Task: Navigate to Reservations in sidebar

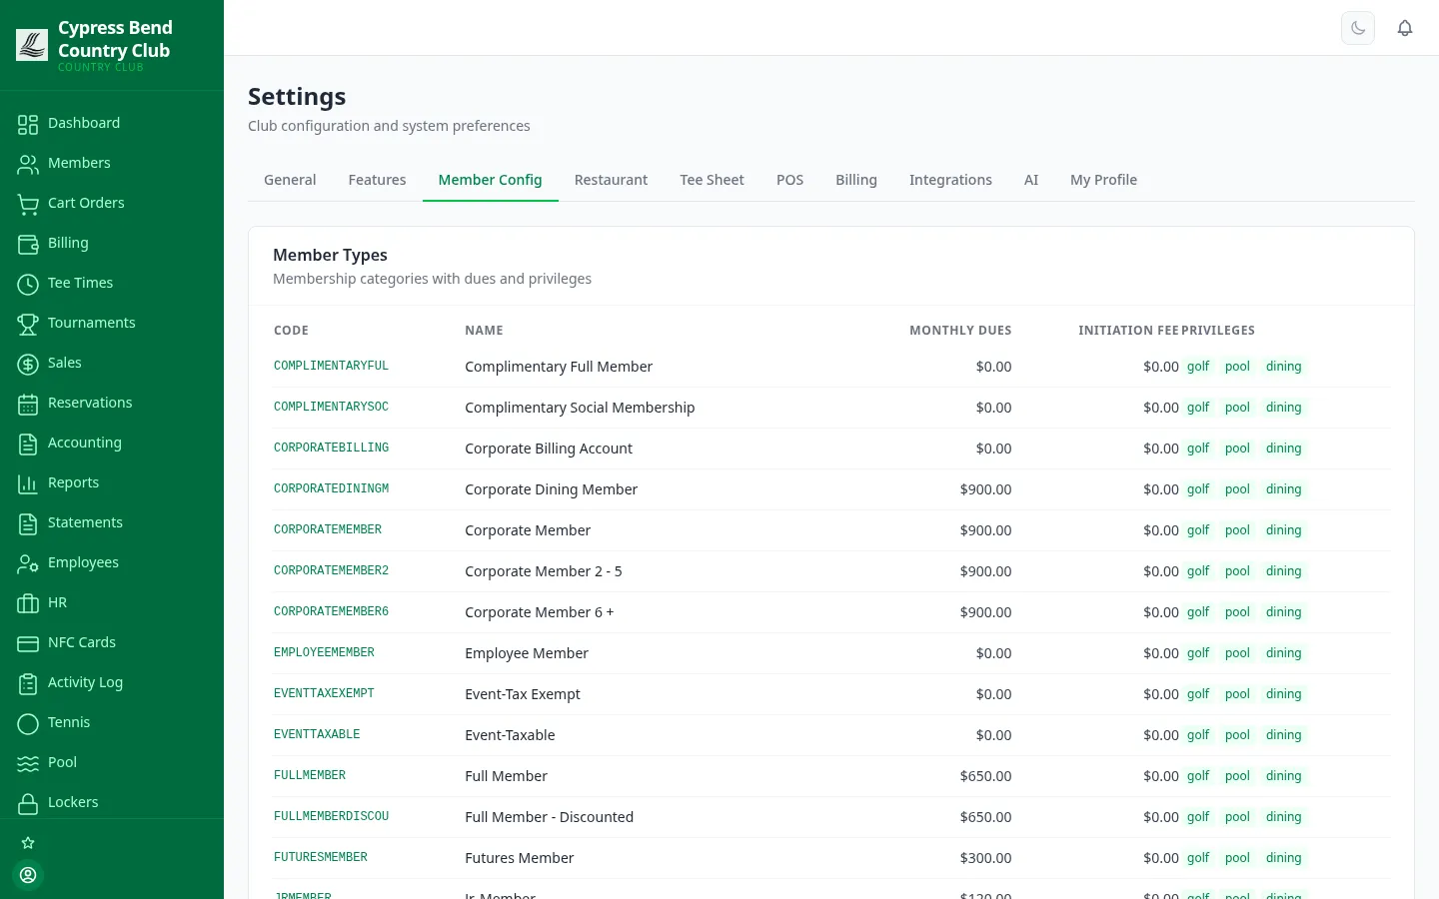Action: [90, 403]
